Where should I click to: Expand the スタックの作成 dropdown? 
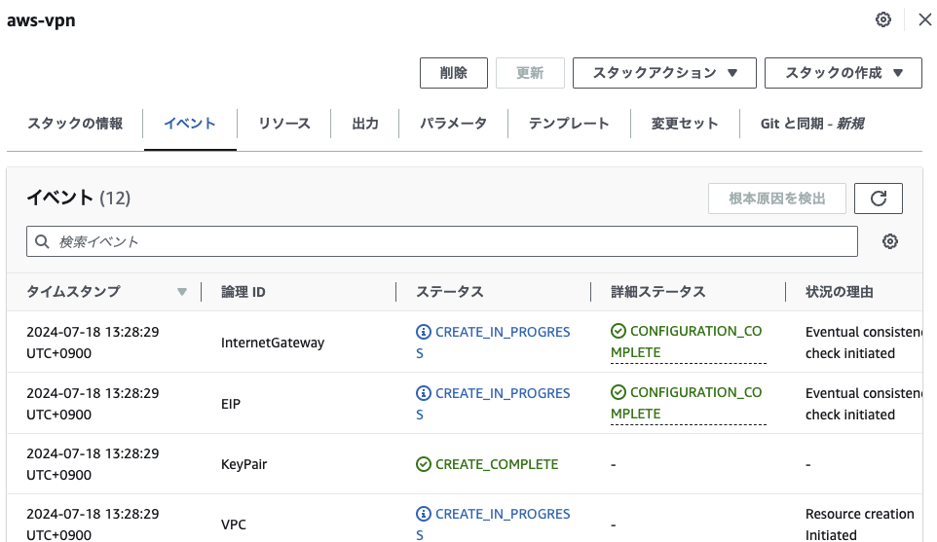click(843, 73)
